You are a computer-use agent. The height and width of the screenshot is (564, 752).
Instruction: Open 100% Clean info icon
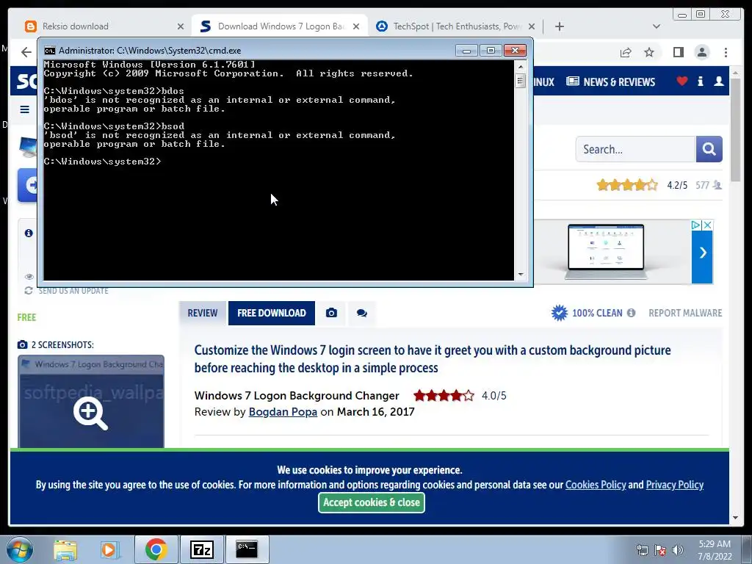(631, 313)
